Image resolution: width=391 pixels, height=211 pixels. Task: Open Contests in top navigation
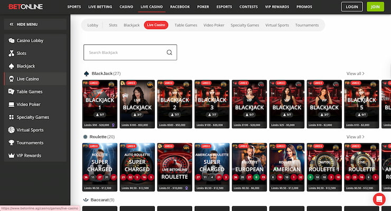pos(248,7)
